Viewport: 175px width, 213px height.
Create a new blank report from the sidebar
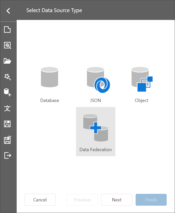(8, 30)
